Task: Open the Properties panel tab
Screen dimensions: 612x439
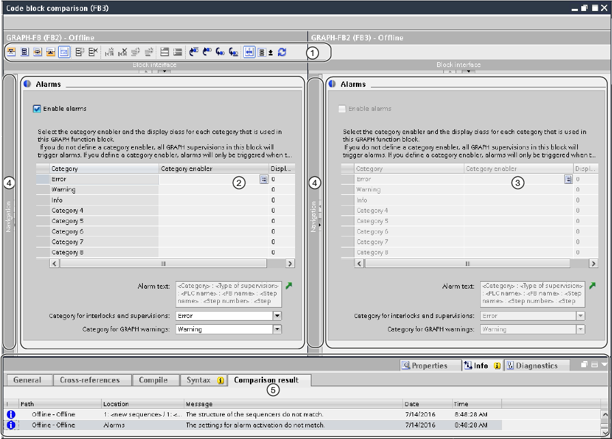Action: [423, 366]
